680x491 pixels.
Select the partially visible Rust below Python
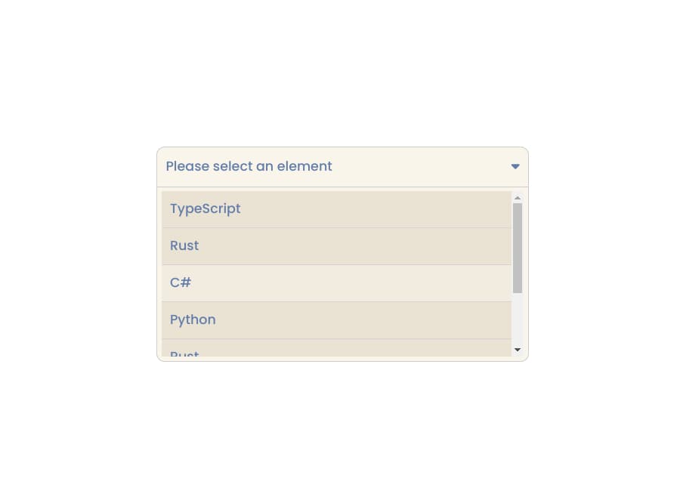coord(336,348)
